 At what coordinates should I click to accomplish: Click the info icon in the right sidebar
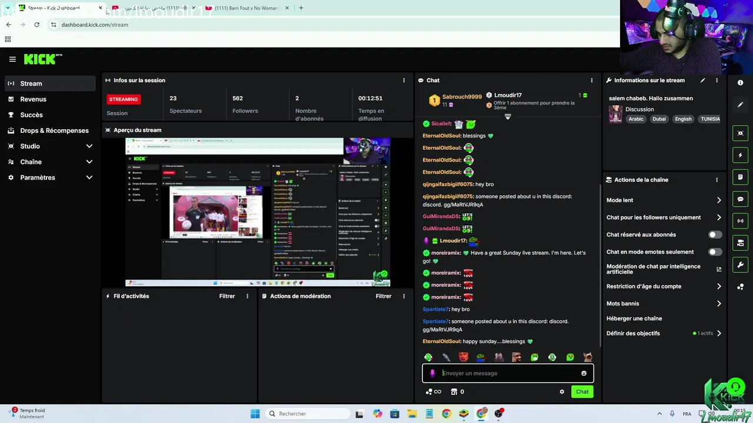pyautogui.click(x=740, y=83)
